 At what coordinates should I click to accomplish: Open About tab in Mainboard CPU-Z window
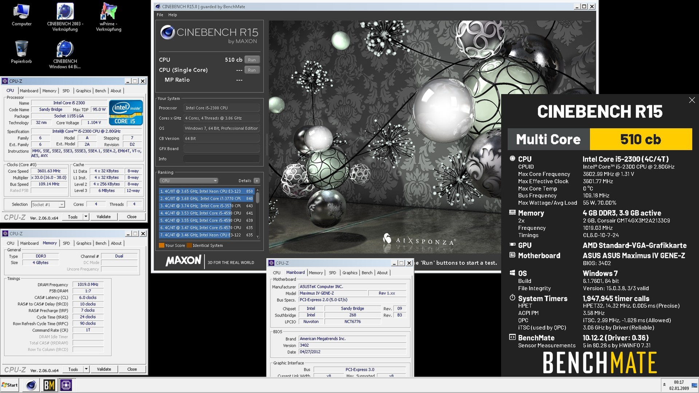[x=382, y=273]
